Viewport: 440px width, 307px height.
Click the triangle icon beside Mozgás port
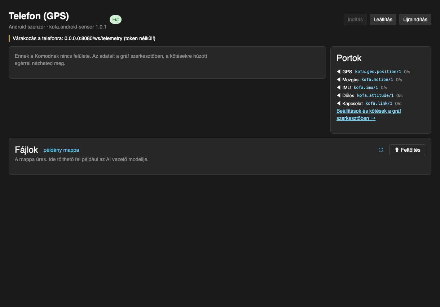click(339, 79)
